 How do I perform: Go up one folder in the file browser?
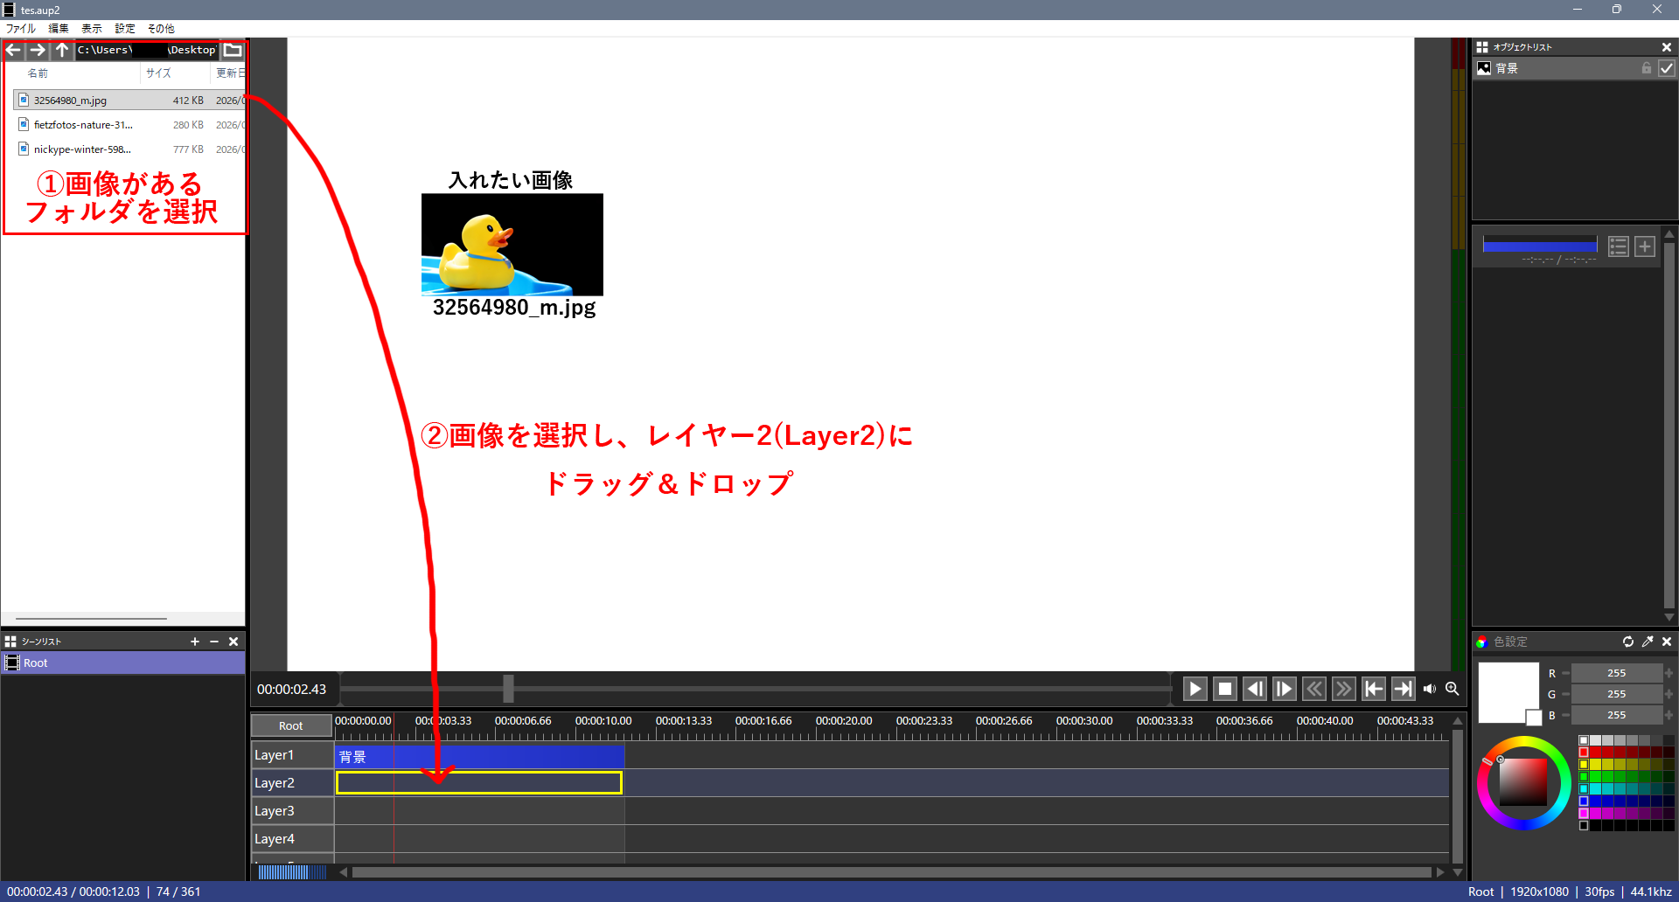pos(61,50)
